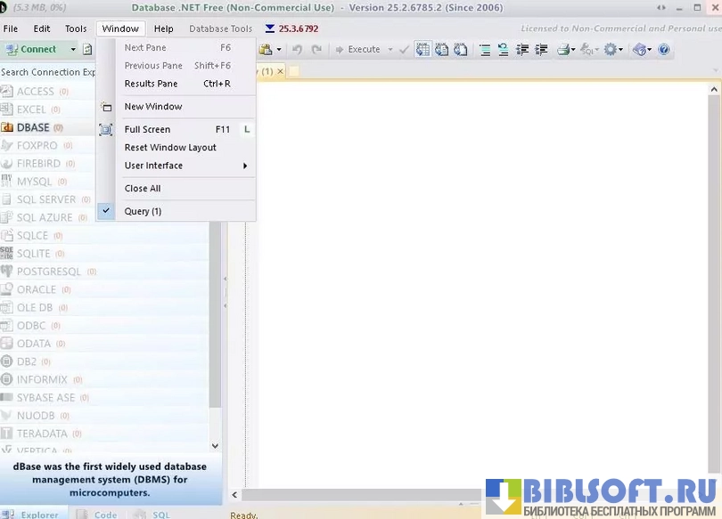Open the Execute dropdown arrow

point(390,50)
